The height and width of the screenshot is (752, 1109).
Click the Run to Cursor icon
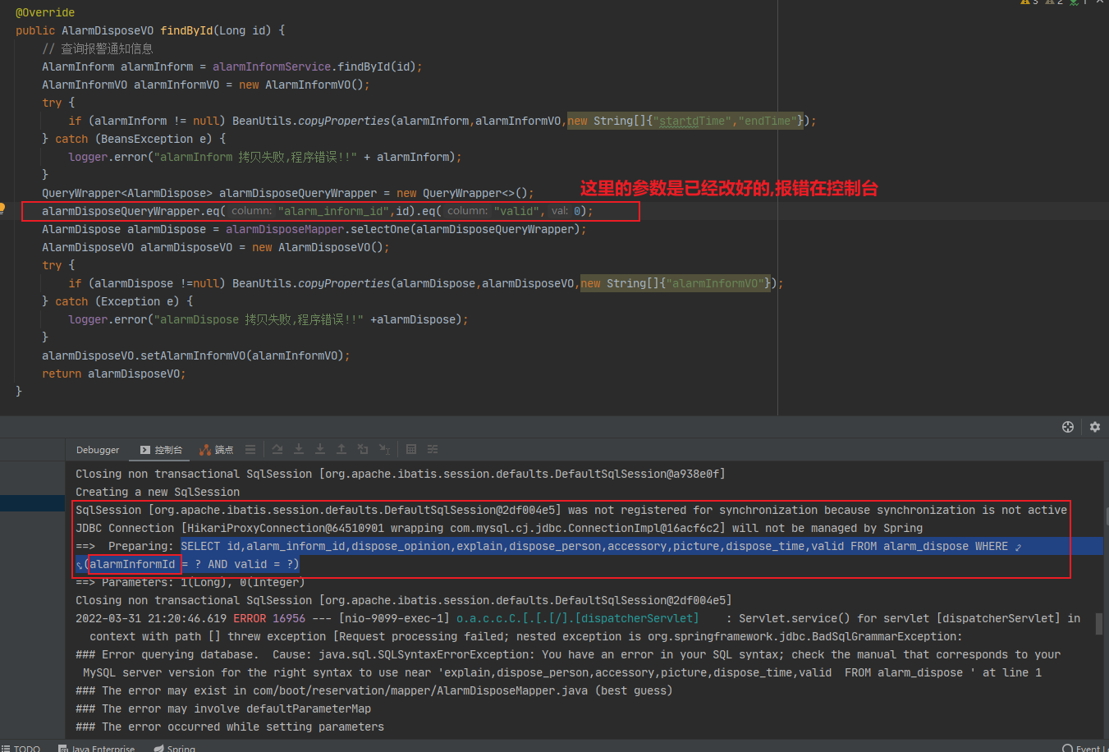[x=384, y=449]
